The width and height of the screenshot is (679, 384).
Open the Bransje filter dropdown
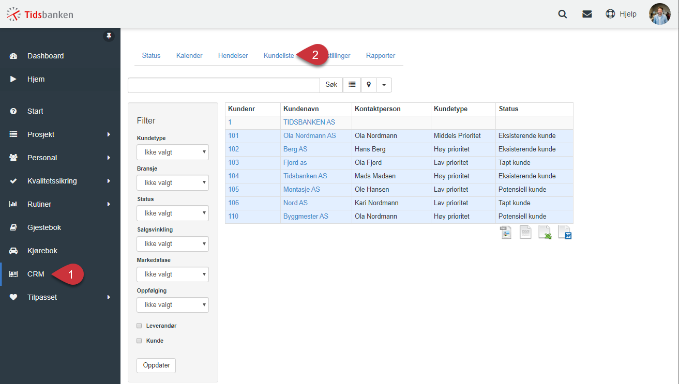click(173, 182)
